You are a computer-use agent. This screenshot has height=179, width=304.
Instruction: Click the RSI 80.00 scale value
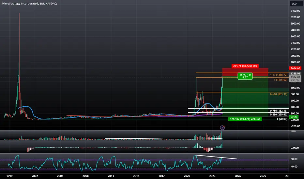click(x=294, y=159)
